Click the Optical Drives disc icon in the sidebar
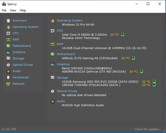 (8, 65)
